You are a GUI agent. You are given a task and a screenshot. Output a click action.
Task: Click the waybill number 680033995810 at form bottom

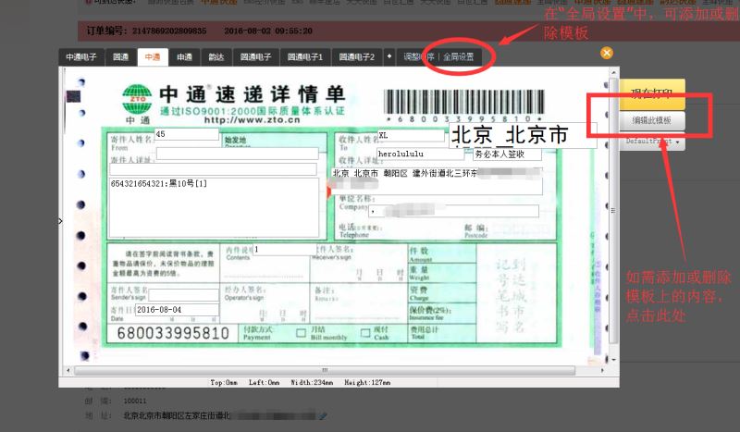(x=173, y=333)
